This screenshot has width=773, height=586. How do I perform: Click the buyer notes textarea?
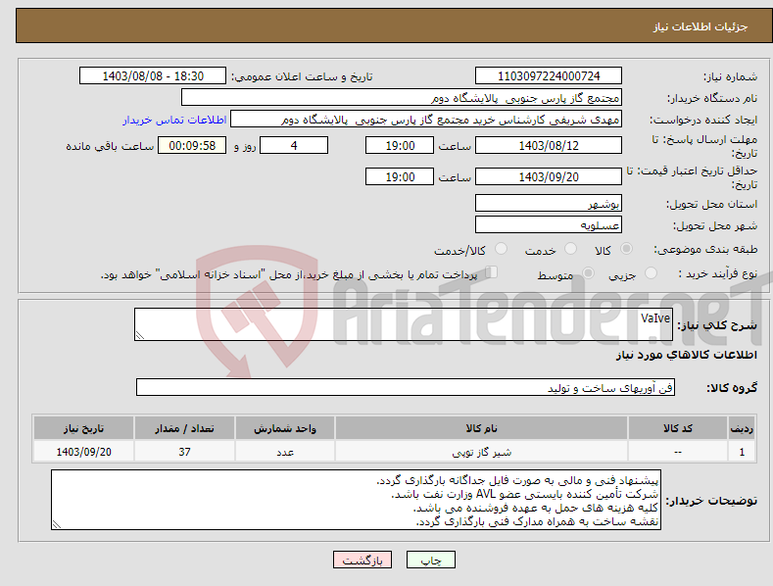(356, 500)
